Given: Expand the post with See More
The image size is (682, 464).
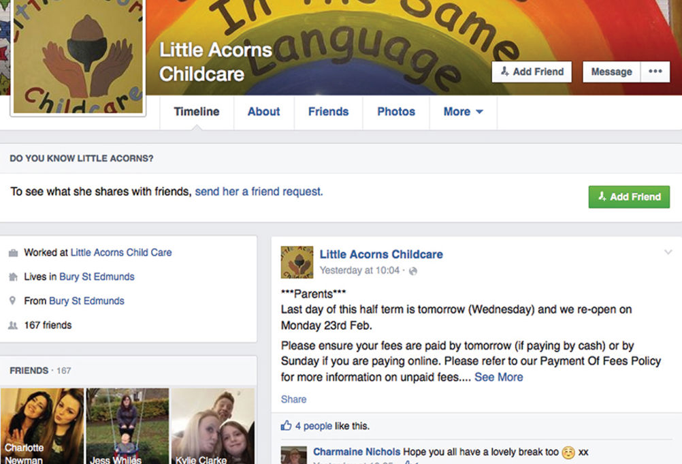Looking at the screenshot, I should pos(498,377).
